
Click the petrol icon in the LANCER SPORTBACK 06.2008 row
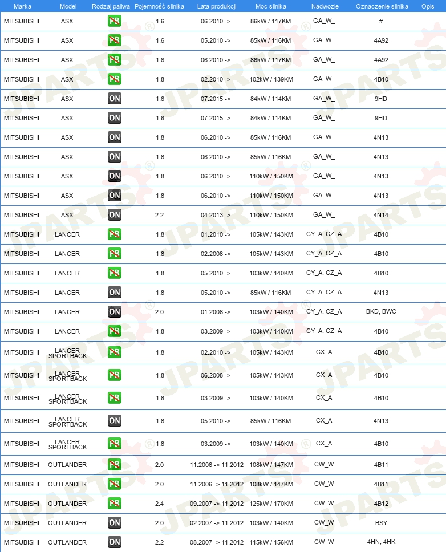pyautogui.click(x=115, y=375)
